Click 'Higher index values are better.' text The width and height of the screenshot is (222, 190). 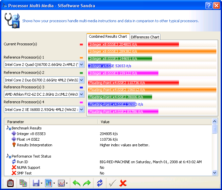point(125,145)
